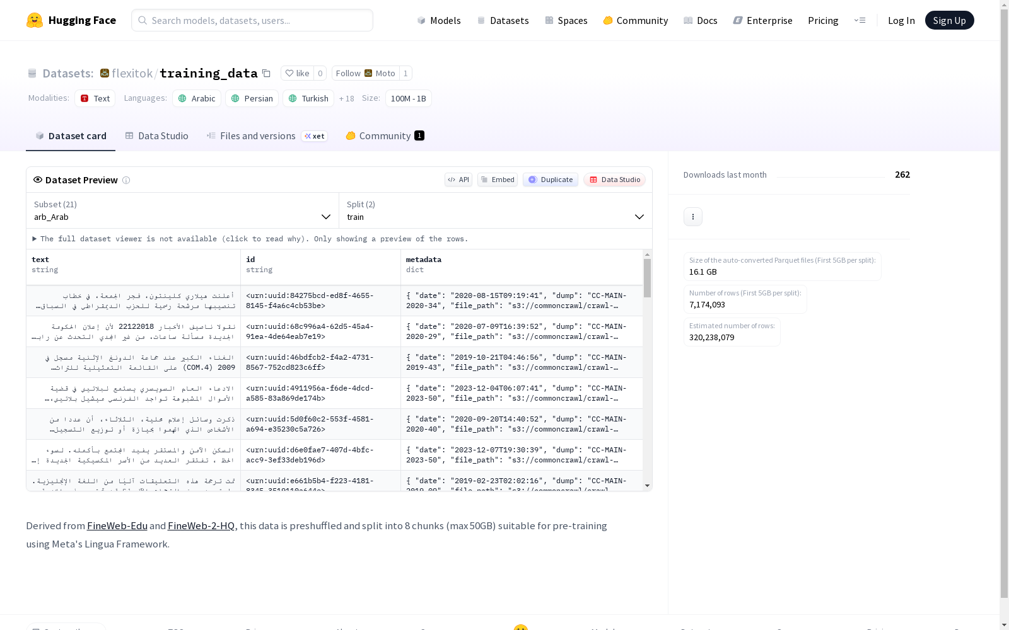The height and width of the screenshot is (630, 1009).
Task: Click the xet badge on Files tab
Action: (x=315, y=136)
